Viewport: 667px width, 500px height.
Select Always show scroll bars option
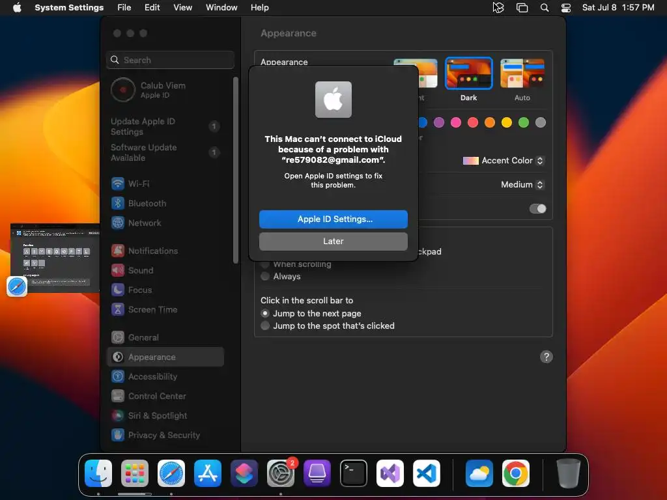point(265,276)
